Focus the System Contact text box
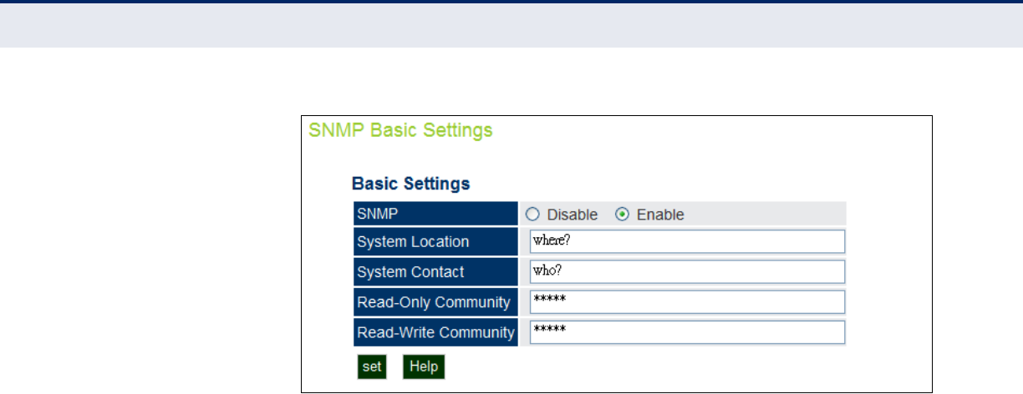1023x394 pixels. click(687, 272)
